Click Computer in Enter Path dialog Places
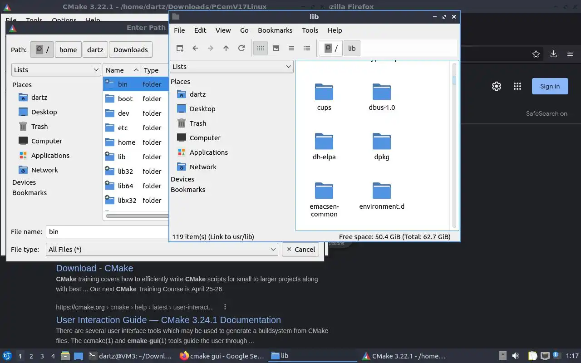Screen dimensions: 581x363 (x=46, y=141)
